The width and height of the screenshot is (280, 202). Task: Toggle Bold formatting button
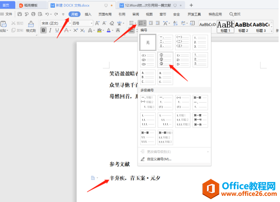coord(43,30)
